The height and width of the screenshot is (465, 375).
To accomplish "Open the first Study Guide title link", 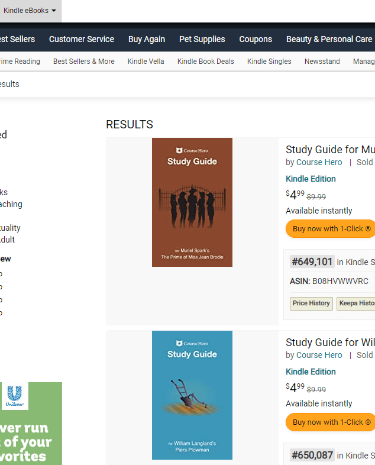I will 330,149.
